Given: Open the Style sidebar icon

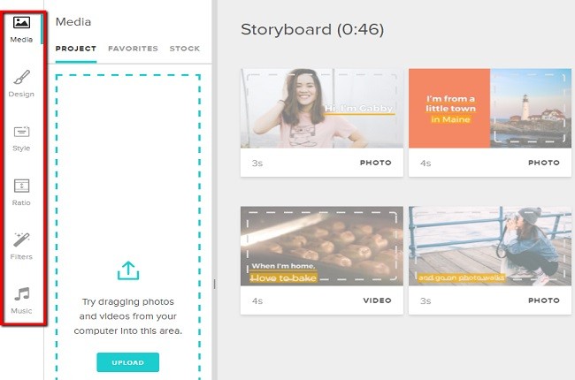Looking at the screenshot, I should [21, 133].
